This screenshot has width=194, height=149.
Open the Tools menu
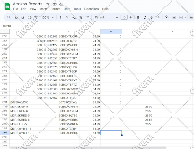[x=77, y=9]
